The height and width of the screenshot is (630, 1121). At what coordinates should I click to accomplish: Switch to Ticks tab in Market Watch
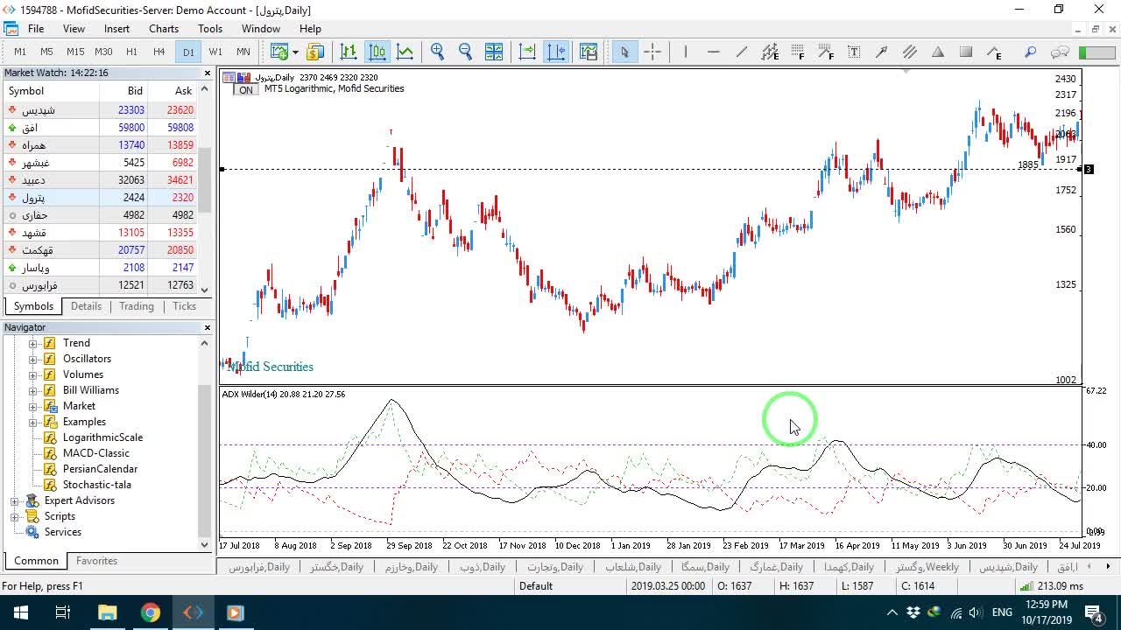point(184,306)
